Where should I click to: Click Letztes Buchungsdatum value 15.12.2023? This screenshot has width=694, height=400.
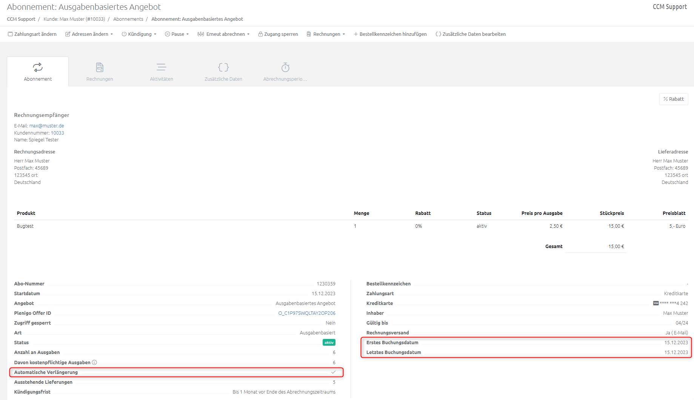coord(676,352)
